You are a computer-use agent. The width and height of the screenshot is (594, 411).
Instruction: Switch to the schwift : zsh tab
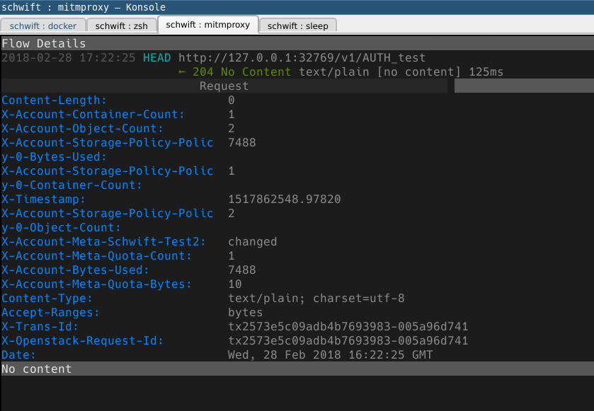121,25
